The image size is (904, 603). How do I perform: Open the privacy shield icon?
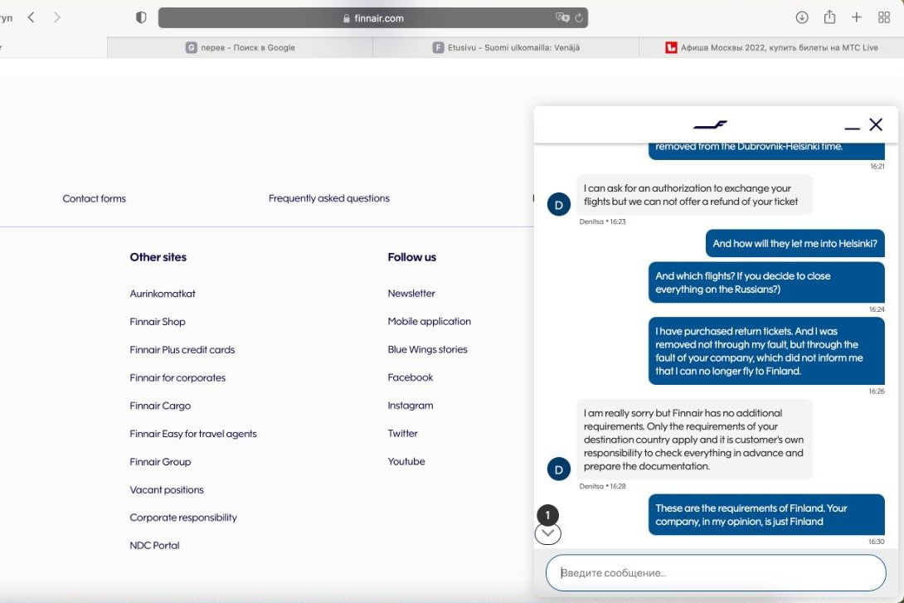pyautogui.click(x=141, y=17)
